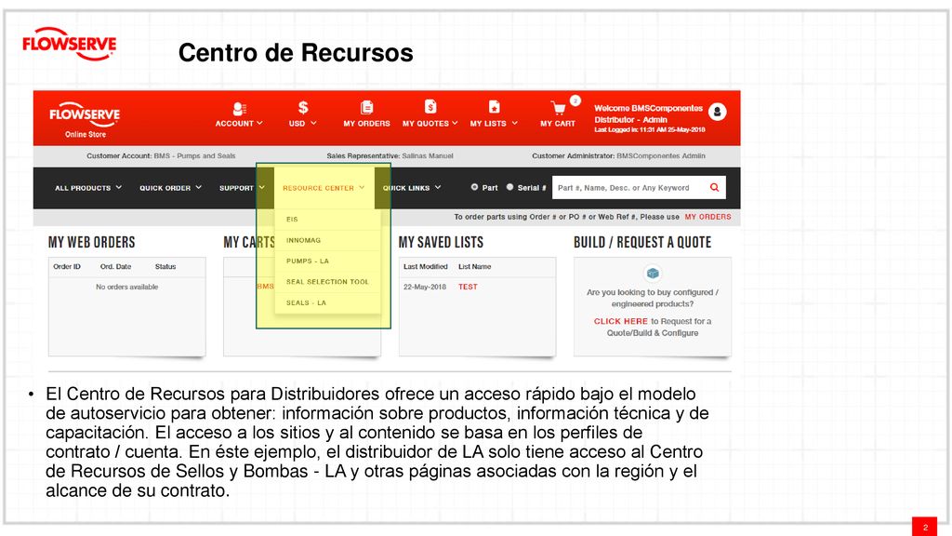Click the MY SAVED LISTS heading
Viewport: 952px width, 536px height.
pyautogui.click(x=441, y=242)
